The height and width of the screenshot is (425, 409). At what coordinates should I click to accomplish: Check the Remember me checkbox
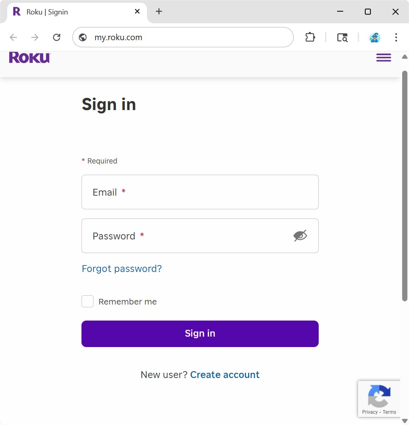pos(87,301)
